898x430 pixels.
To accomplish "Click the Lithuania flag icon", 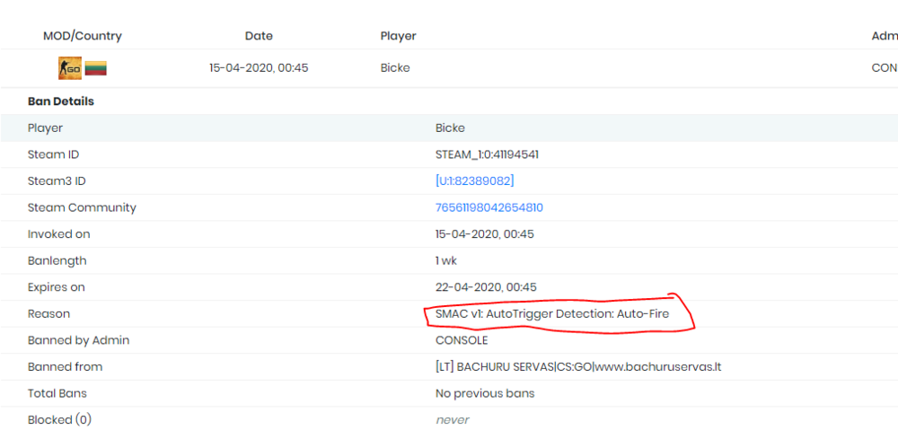I will click(x=96, y=68).
